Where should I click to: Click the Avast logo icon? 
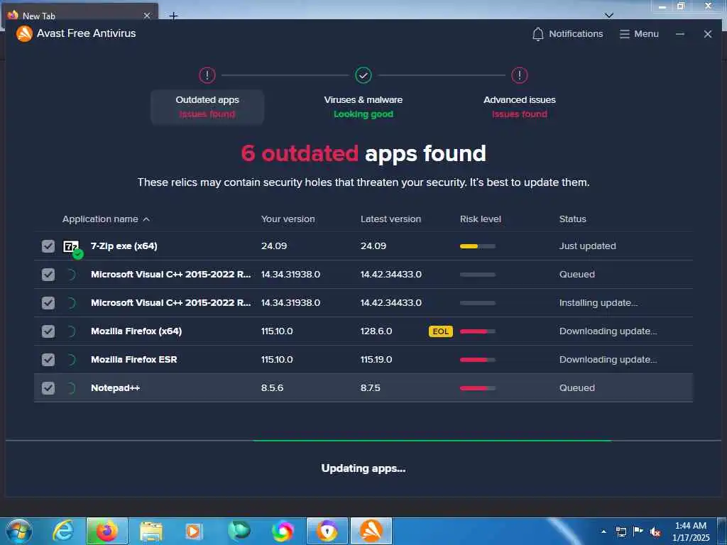point(24,33)
